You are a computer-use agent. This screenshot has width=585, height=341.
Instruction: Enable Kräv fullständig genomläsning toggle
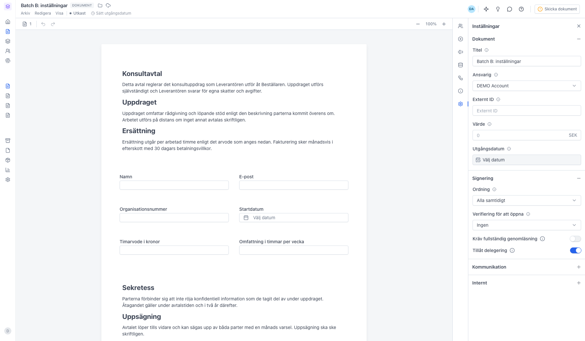(x=575, y=239)
